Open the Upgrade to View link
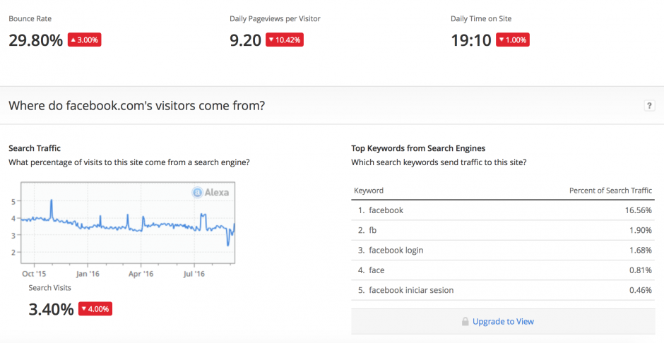 (503, 321)
